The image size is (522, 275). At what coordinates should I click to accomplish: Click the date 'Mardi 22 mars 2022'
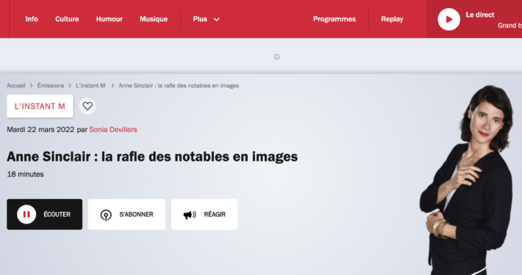[x=40, y=130]
